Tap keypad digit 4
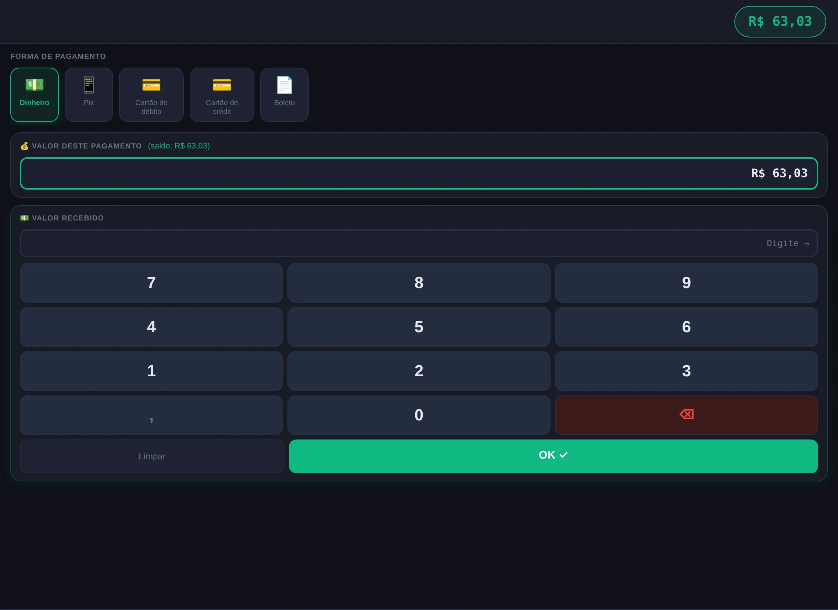The width and height of the screenshot is (838, 610). (x=151, y=327)
